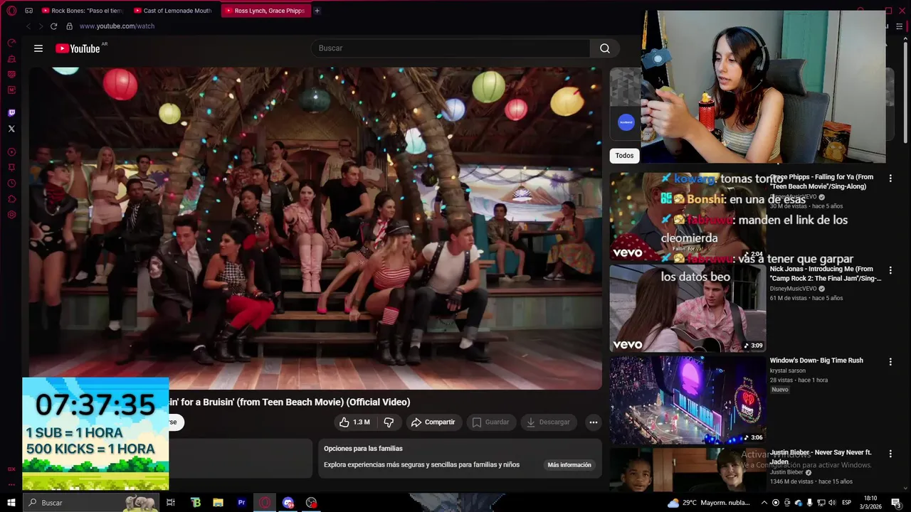Open video three-dots more actions menu
The height and width of the screenshot is (512, 911).
[593, 422]
